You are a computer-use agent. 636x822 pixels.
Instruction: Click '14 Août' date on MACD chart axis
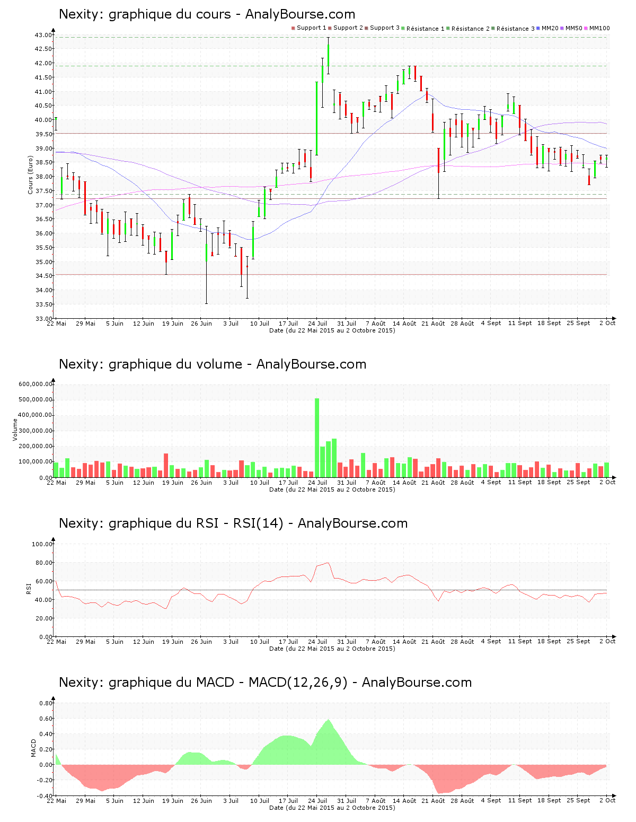[404, 801]
